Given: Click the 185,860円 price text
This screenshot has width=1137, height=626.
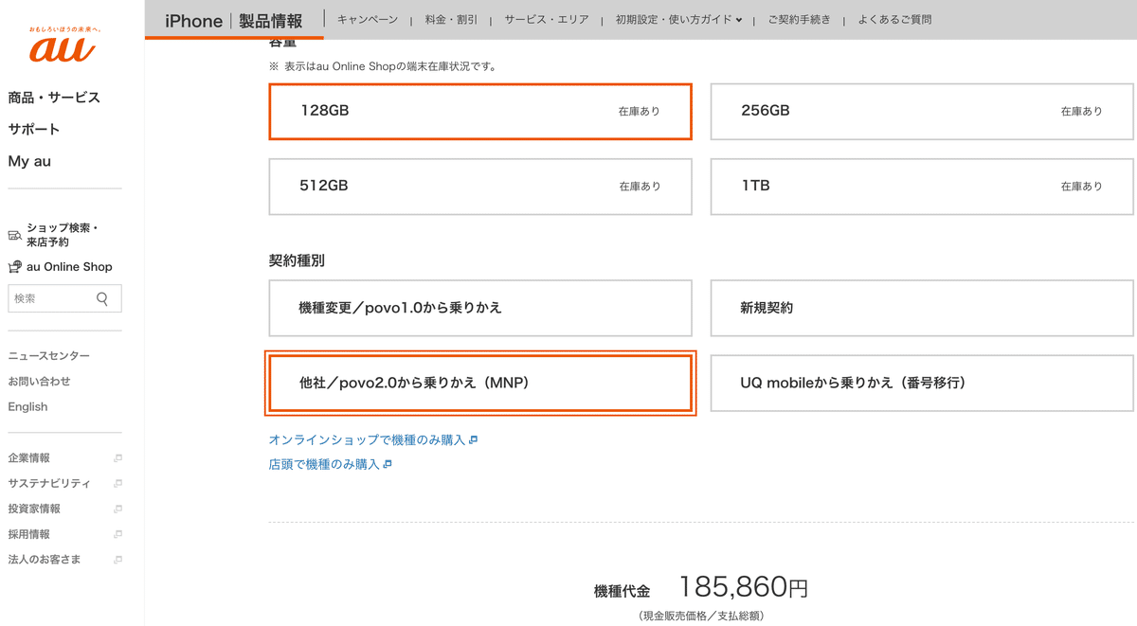Looking at the screenshot, I should click(x=744, y=588).
